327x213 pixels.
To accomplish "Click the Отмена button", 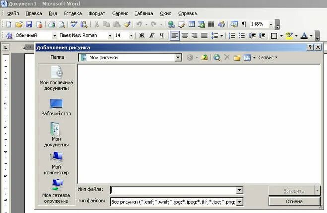I will pyautogui.click(x=294, y=201).
